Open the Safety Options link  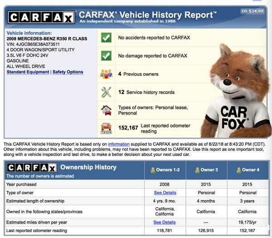coord(68,72)
